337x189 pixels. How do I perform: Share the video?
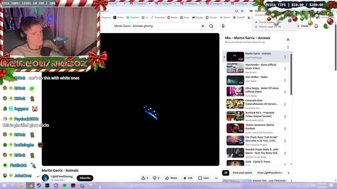pos(171,178)
